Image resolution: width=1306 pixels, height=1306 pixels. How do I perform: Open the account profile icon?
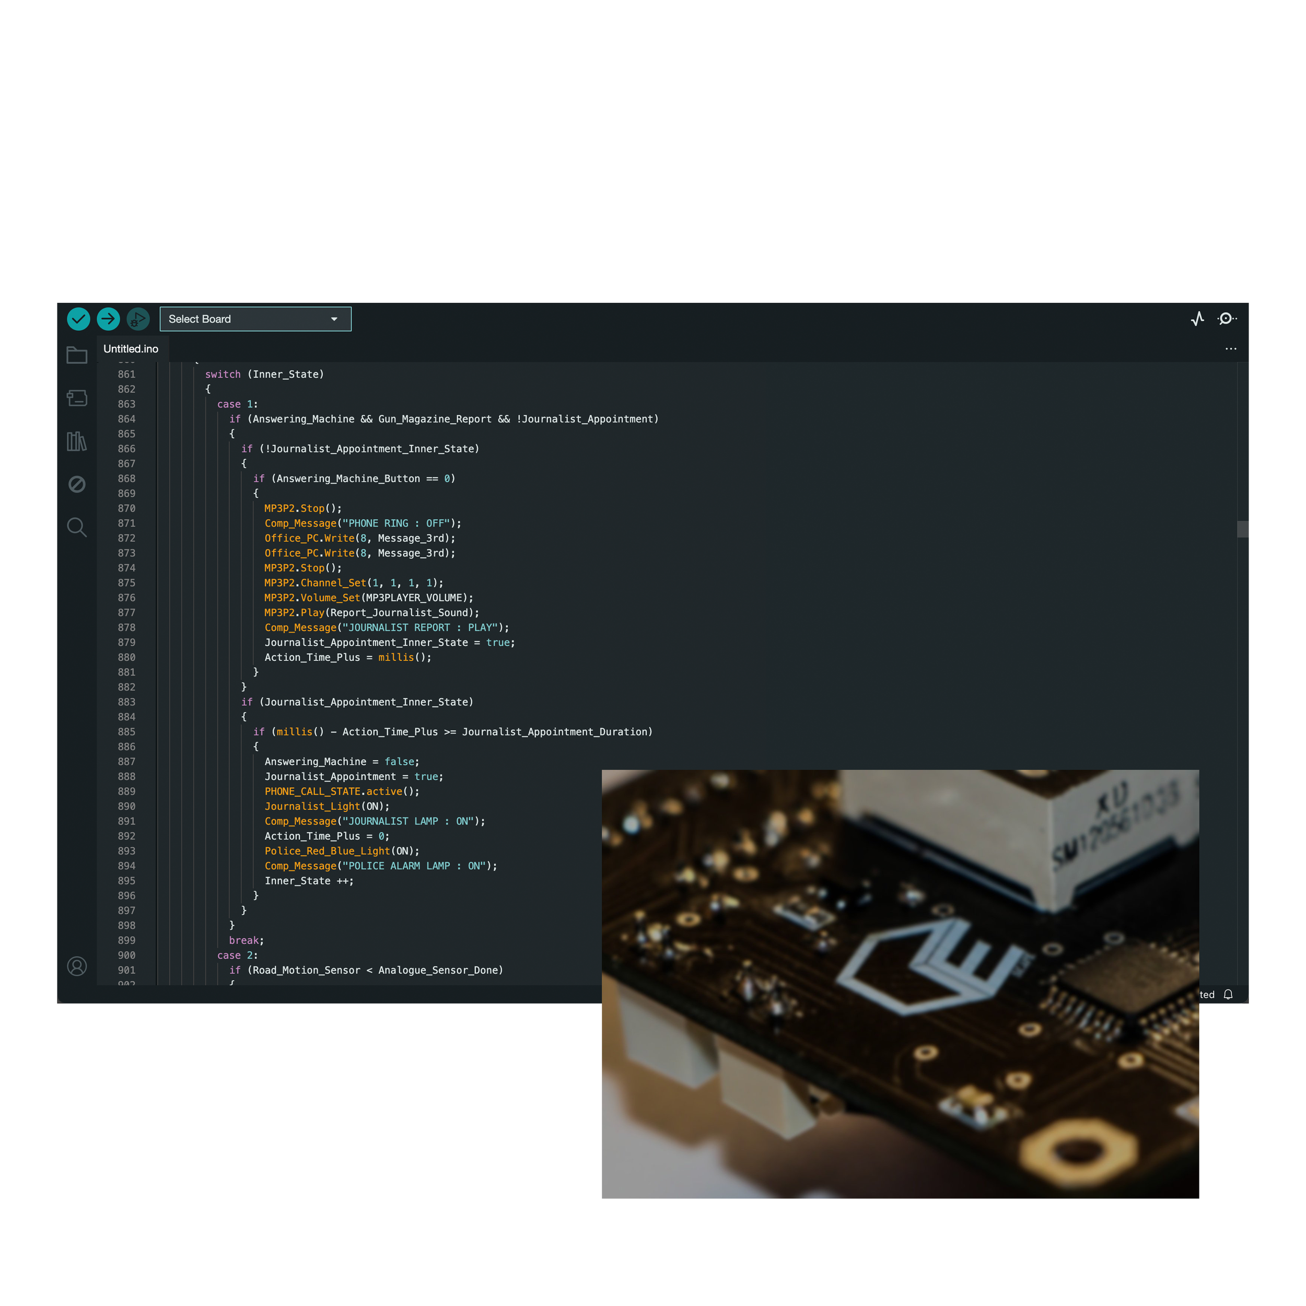click(x=77, y=966)
